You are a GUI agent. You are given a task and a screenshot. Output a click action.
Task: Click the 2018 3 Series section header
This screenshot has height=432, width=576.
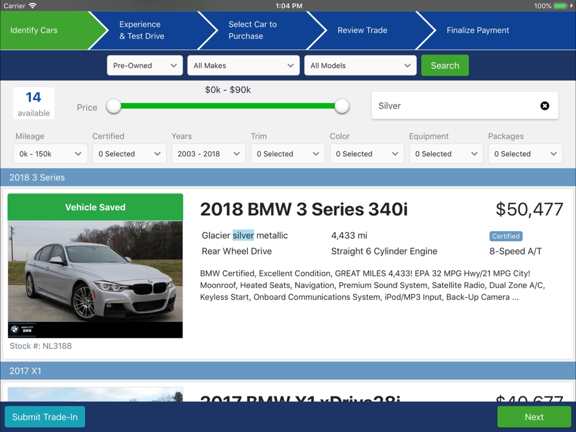pos(288,177)
